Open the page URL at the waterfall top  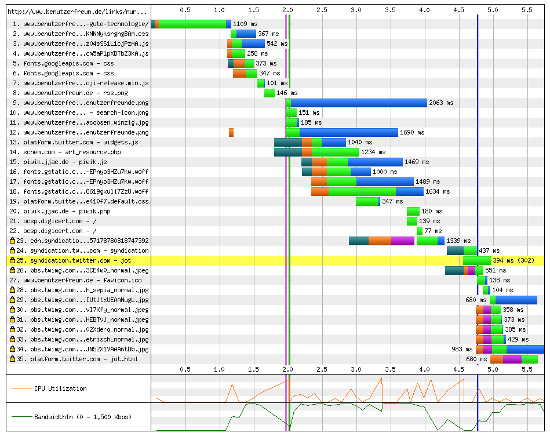(77, 12)
